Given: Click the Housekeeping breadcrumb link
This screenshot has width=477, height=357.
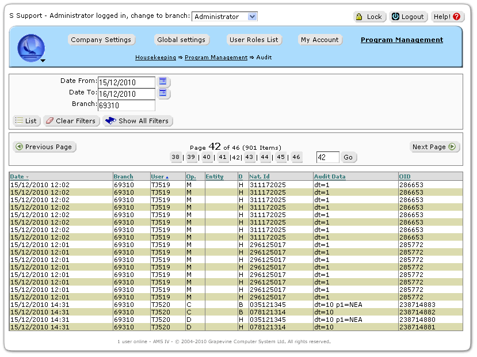Looking at the screenshot, I should coord(156,58).
